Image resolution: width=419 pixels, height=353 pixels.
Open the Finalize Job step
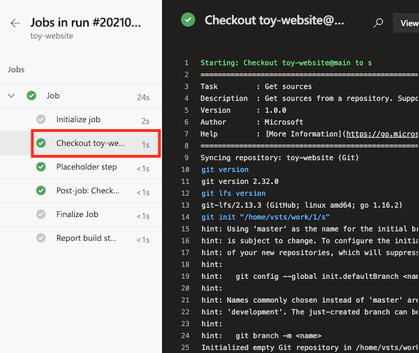pos(80,214)
